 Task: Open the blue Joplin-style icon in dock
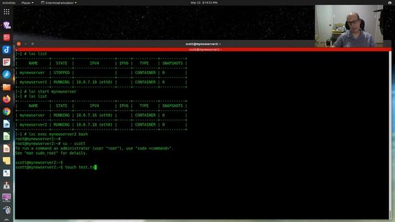pos(7,49)
